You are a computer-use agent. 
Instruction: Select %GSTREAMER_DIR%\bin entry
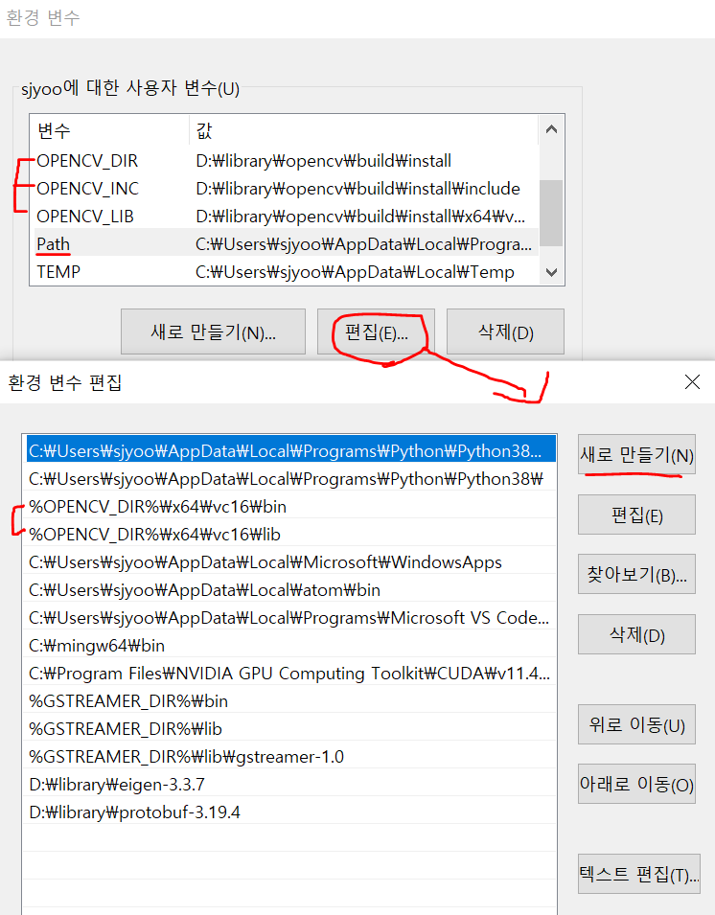point(290,700)
